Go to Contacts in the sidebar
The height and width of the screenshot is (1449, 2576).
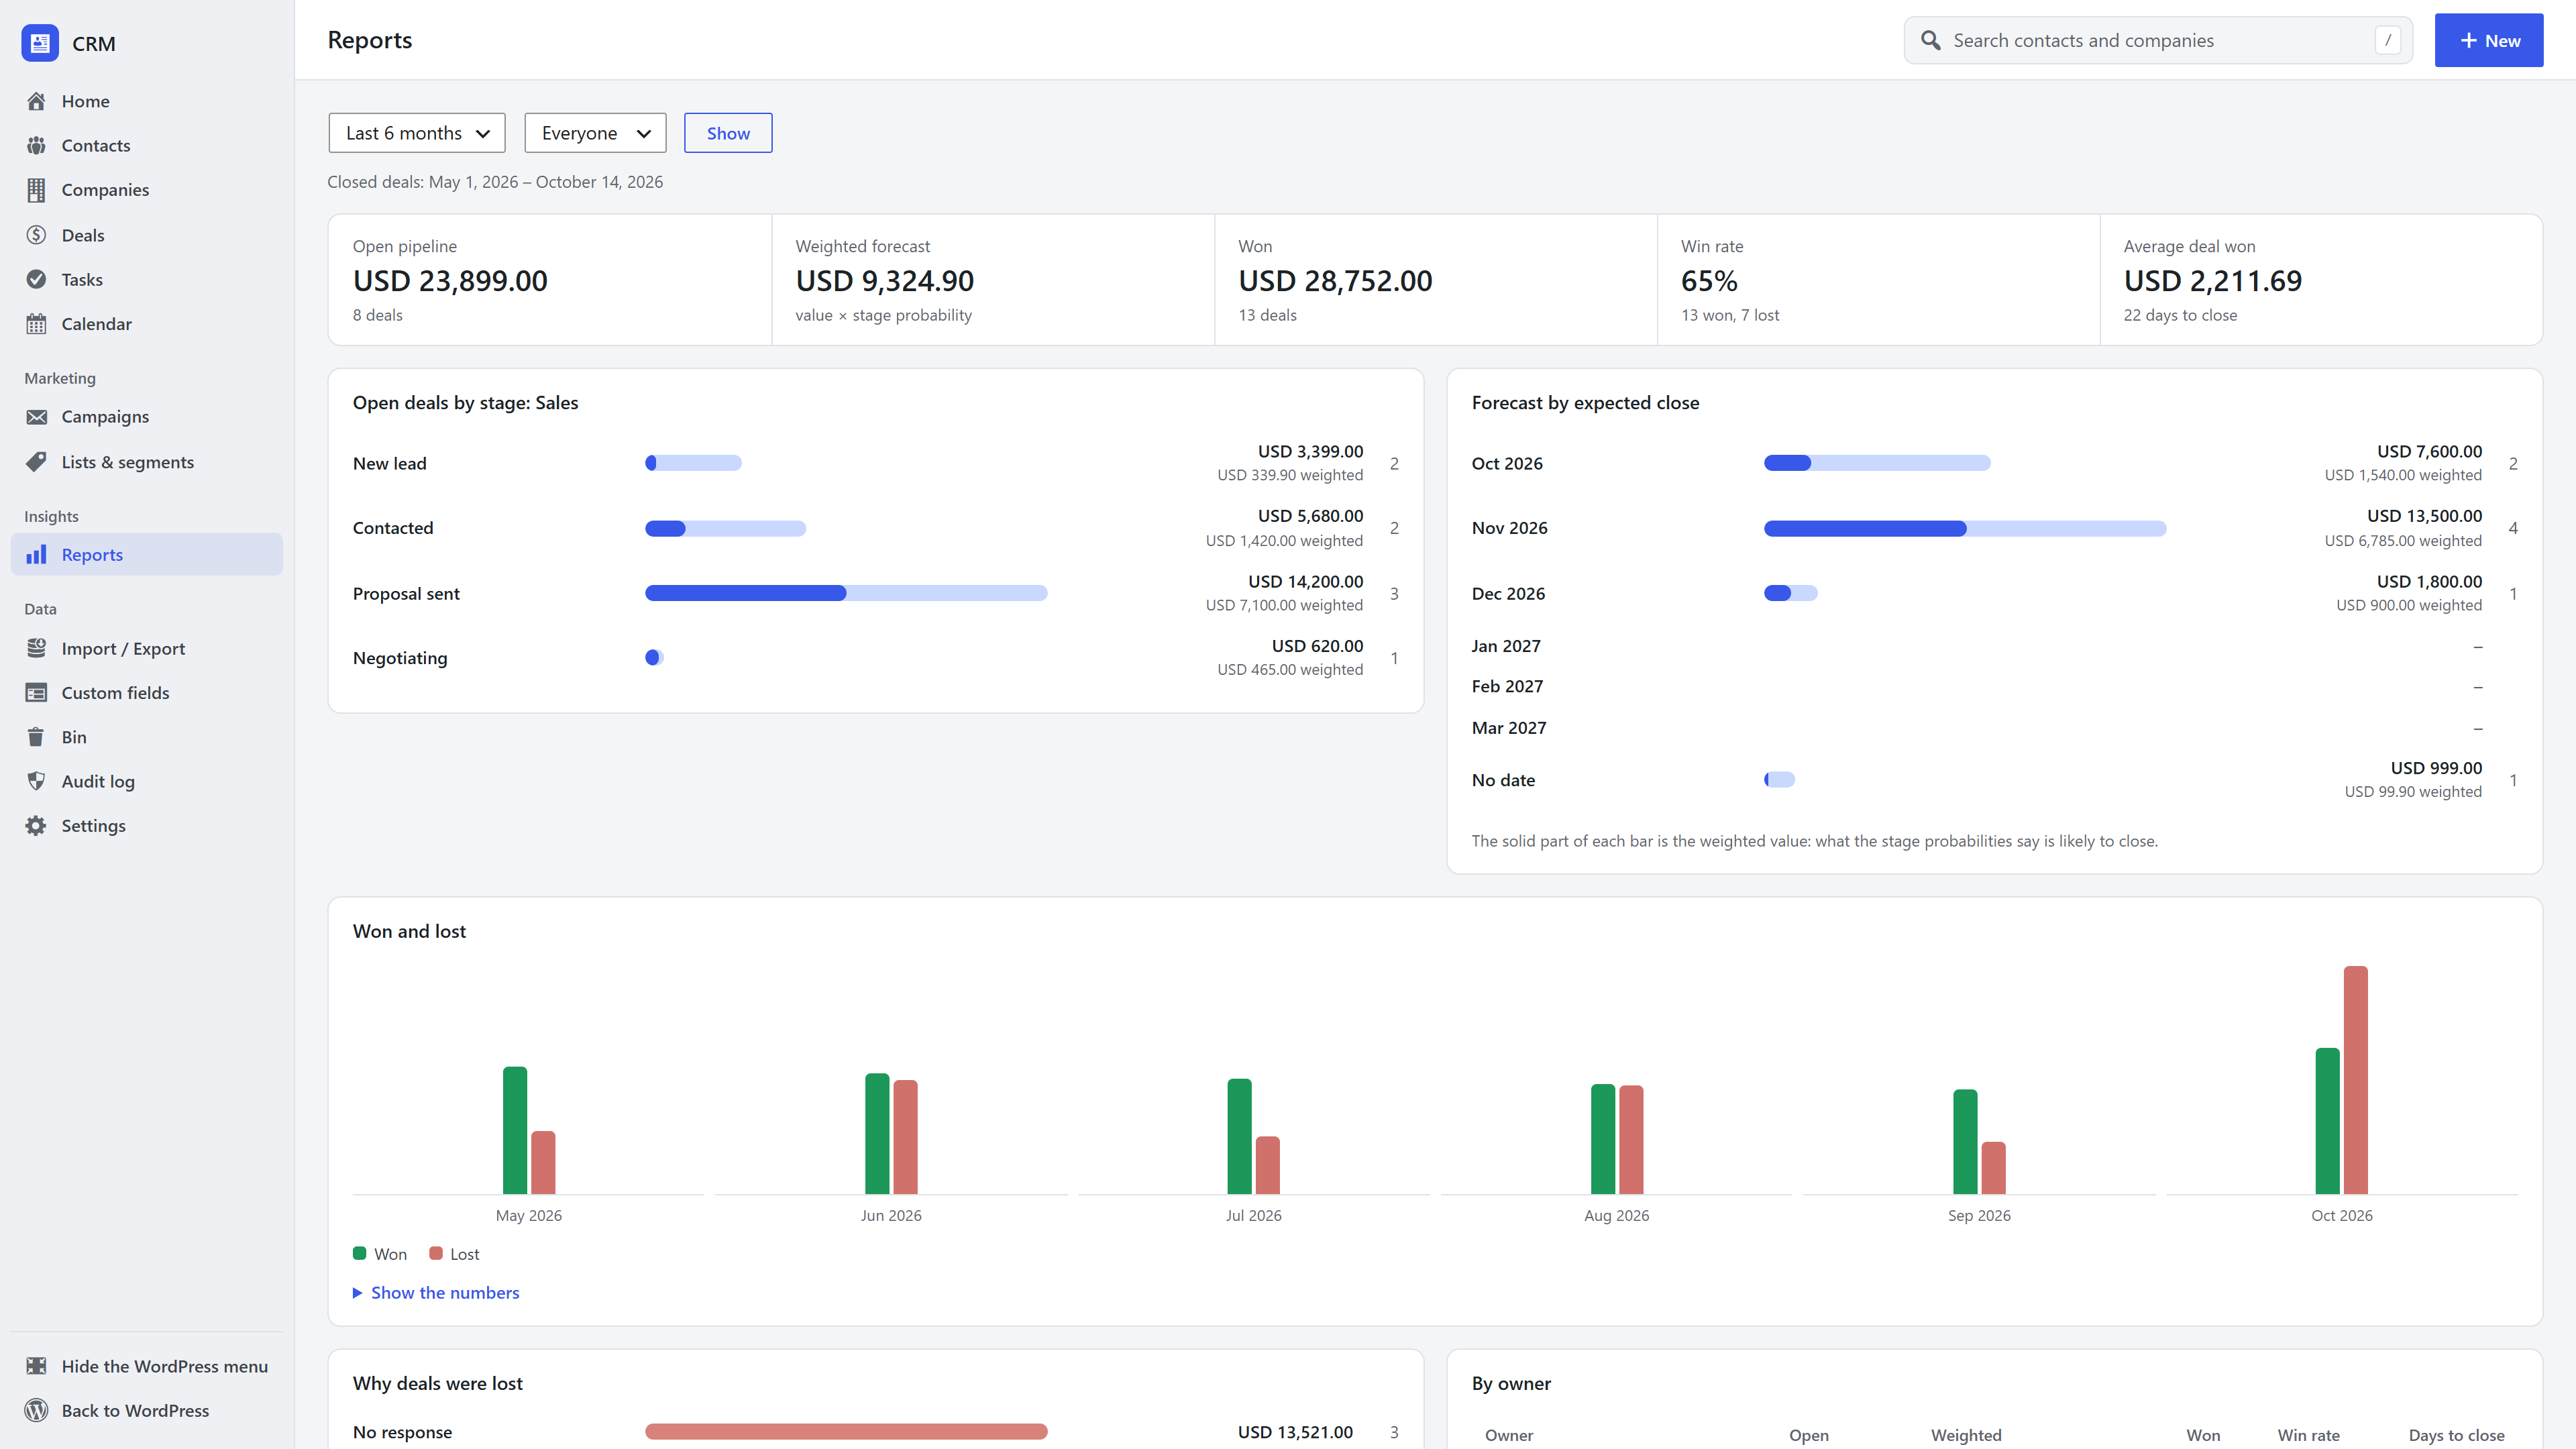pyautogui.click(x=147, y=145)
